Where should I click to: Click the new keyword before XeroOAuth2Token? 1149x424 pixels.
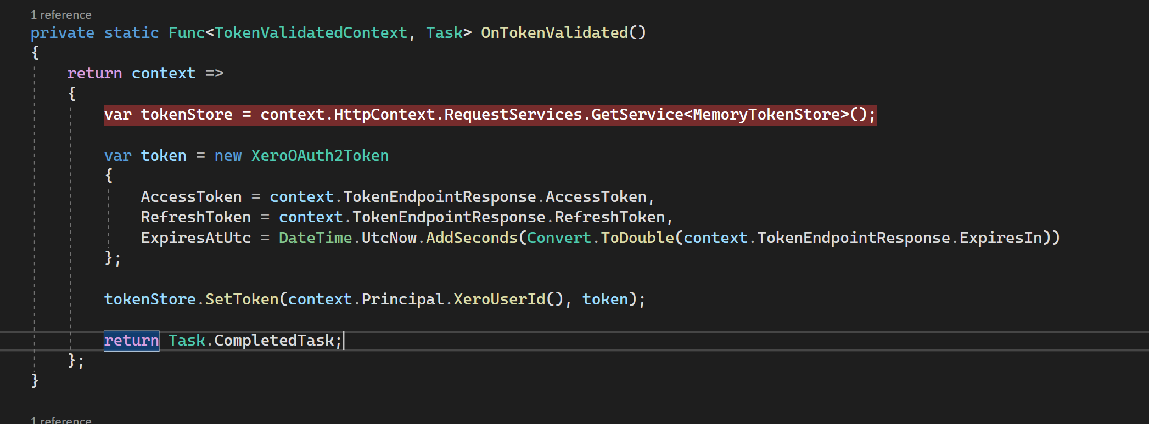pyautogui.click(x=228, y=156)
